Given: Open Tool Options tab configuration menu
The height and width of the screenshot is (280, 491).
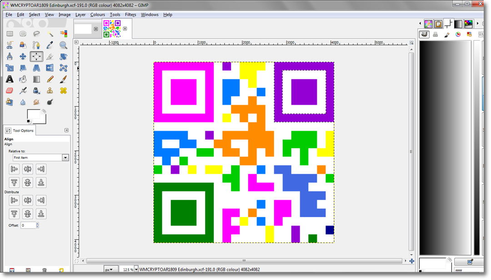Looking at the screenshot, I should point(66,130).
